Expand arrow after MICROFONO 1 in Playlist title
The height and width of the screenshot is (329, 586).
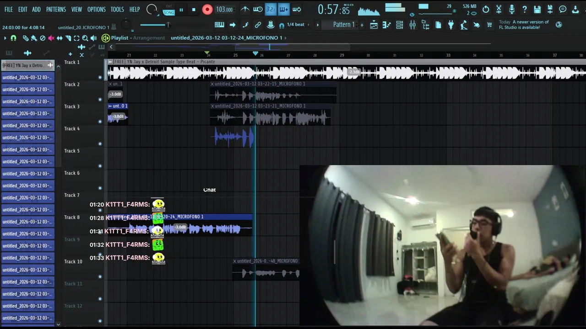coord(286,38)
